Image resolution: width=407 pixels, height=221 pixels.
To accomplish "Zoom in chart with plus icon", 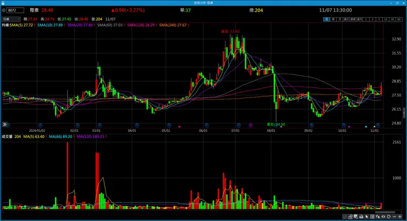I will (400, 217).
